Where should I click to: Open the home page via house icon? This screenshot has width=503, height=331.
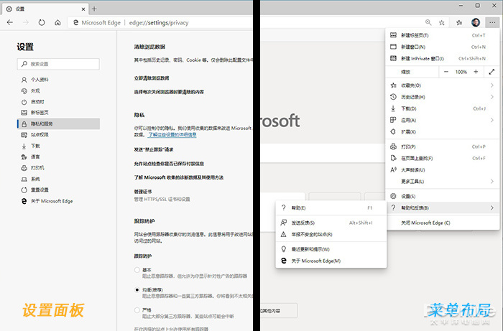(x=57, y=22)
